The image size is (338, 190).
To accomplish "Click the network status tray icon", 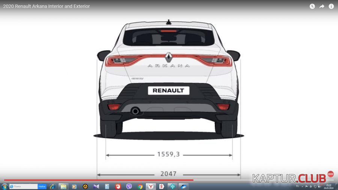I will [x=315, y=187].
